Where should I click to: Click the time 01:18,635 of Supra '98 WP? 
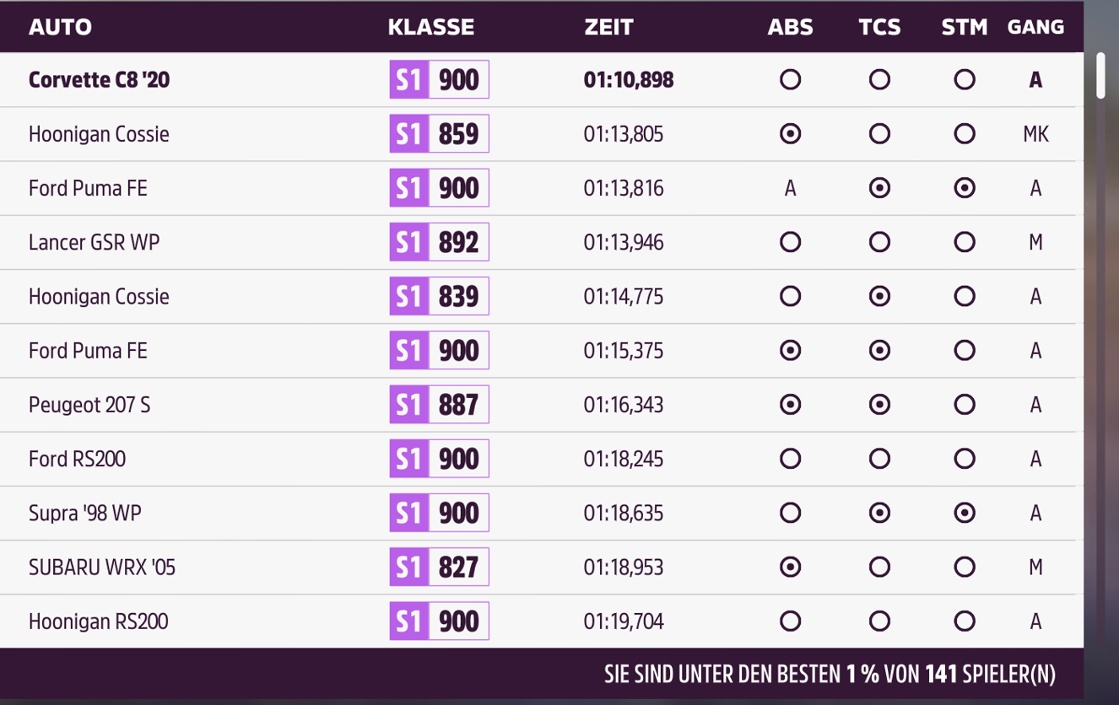623,514
